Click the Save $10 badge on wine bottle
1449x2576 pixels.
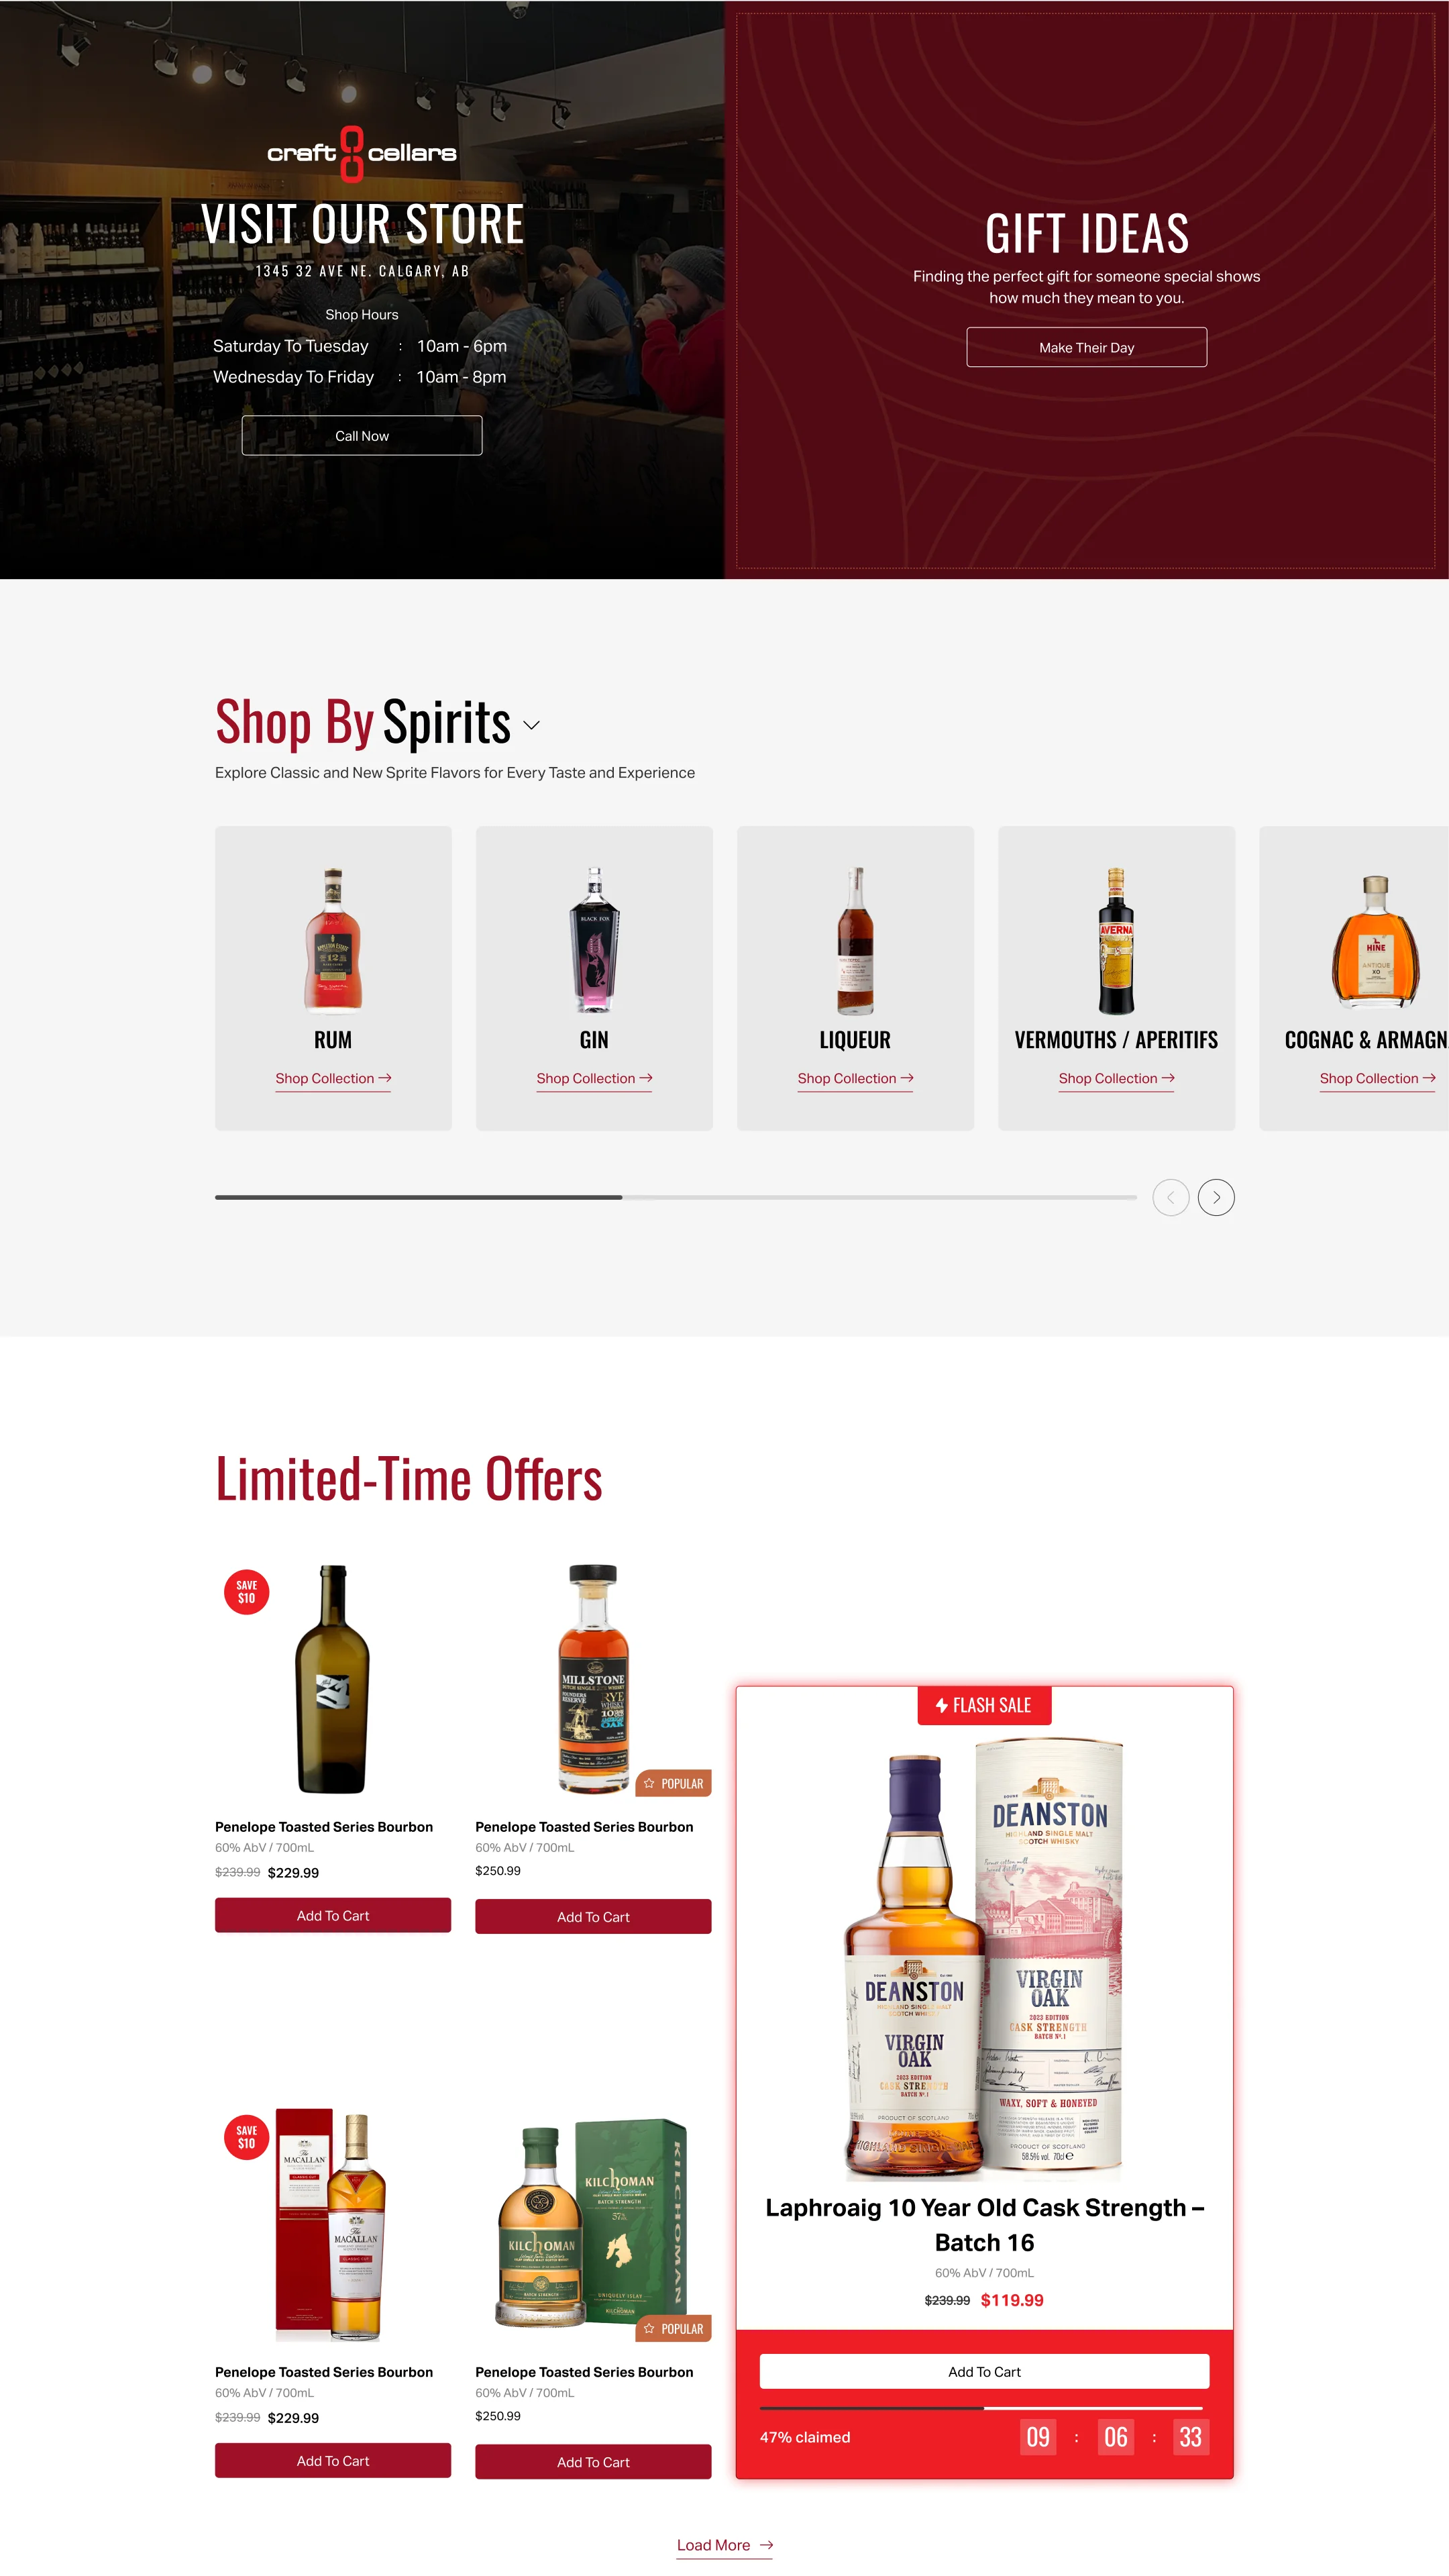click(x=246, y=1592)
